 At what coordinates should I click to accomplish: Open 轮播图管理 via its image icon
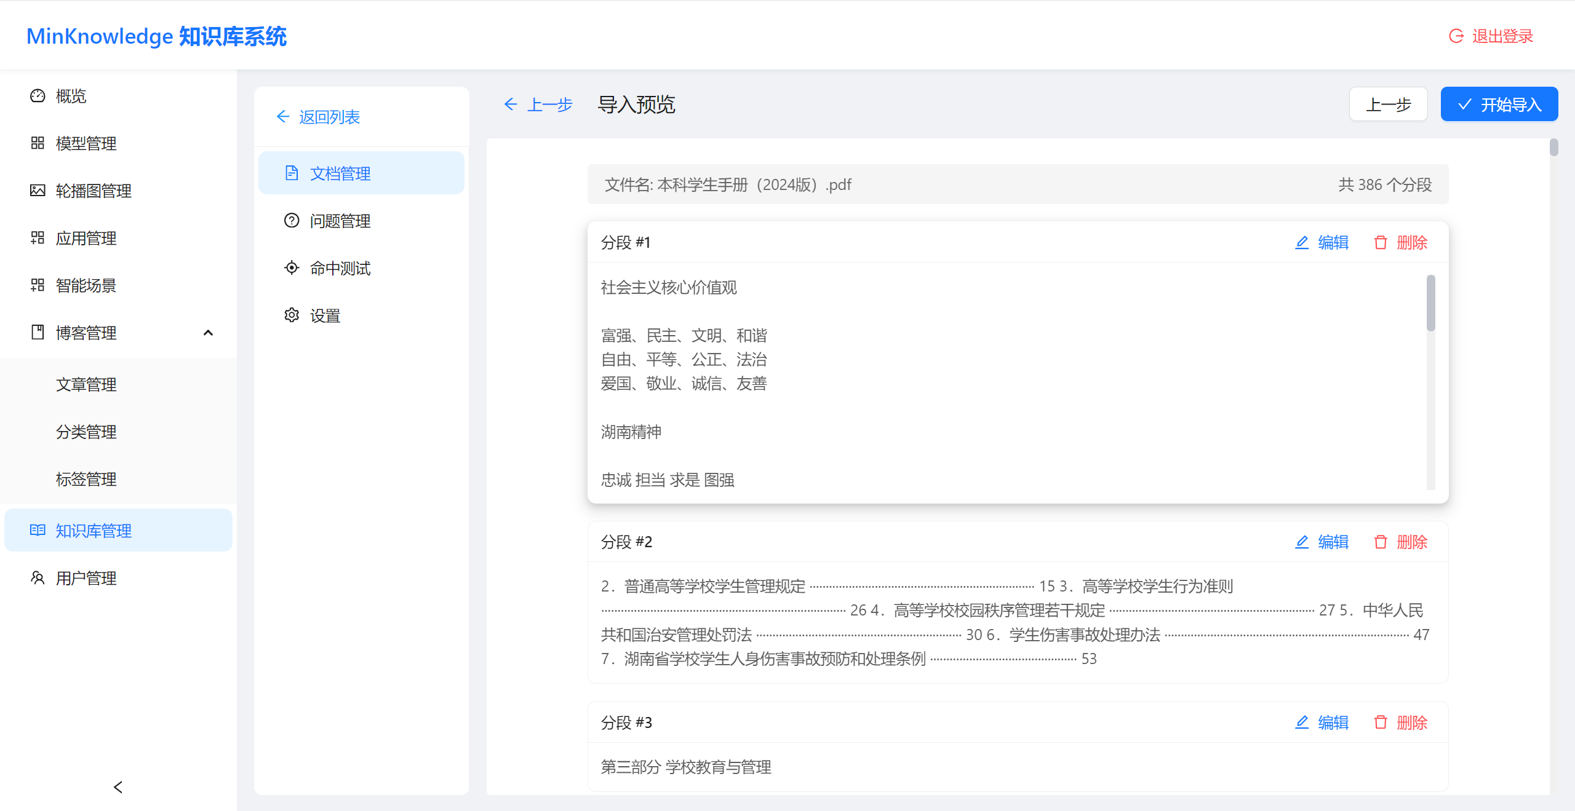[38, 191]
